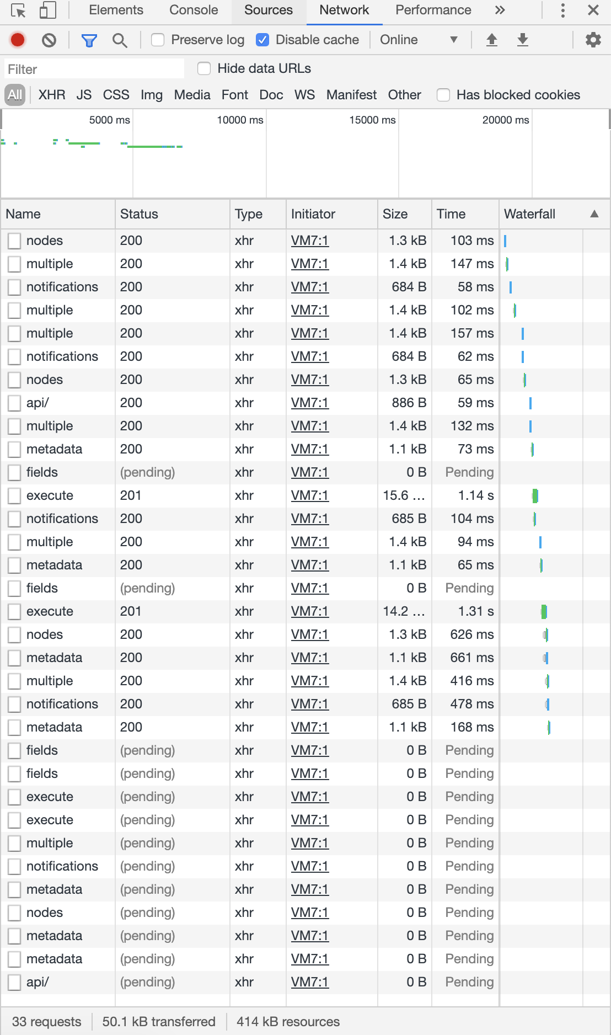Click inside the Filter input field
The width and height of the screenshot is (611, 1035).
point(94,68)
